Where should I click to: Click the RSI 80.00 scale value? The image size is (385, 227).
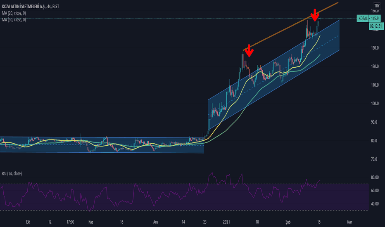pos(375,177)
